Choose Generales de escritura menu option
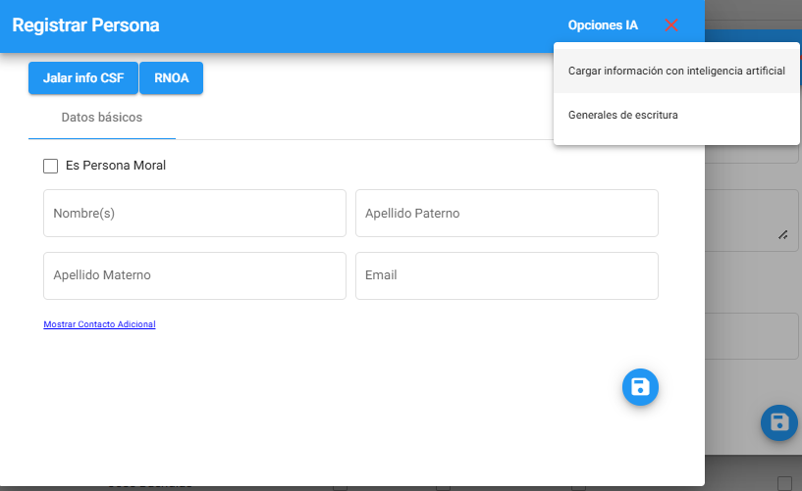This screenshot has width=802, height=491. point(623,116)
